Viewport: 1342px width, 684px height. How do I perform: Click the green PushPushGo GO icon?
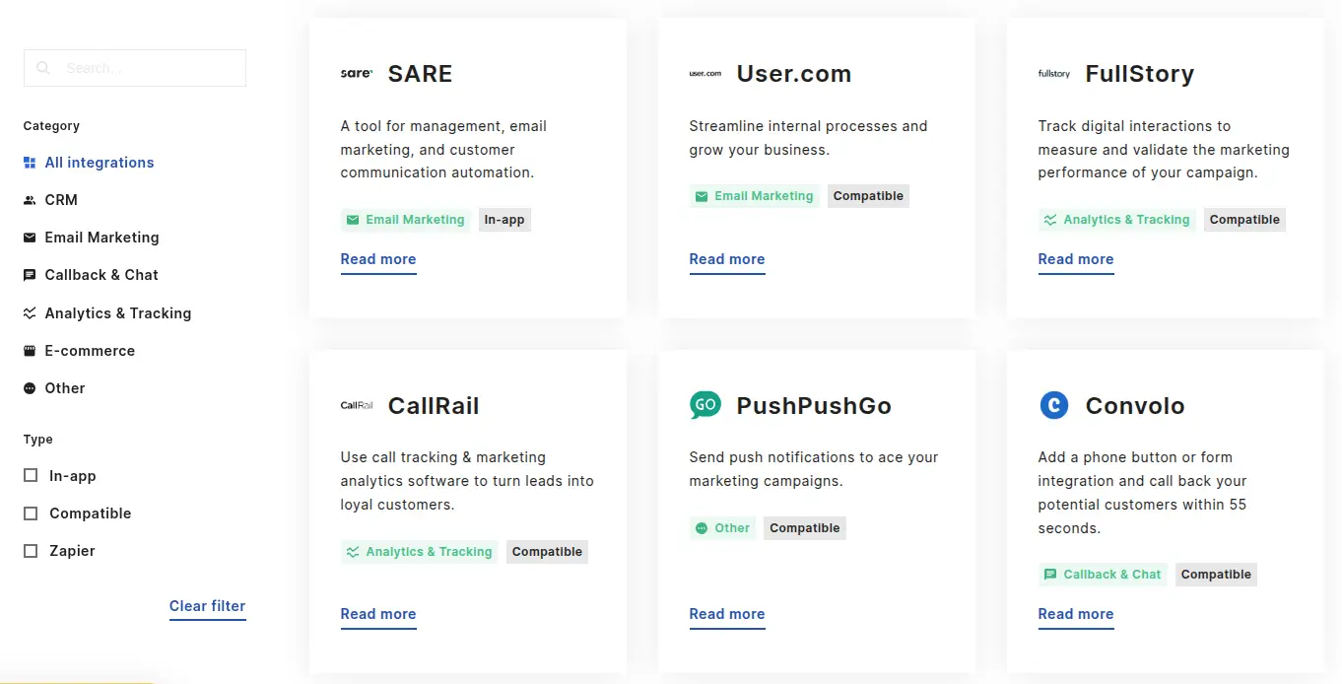click(x=705, y=404)
